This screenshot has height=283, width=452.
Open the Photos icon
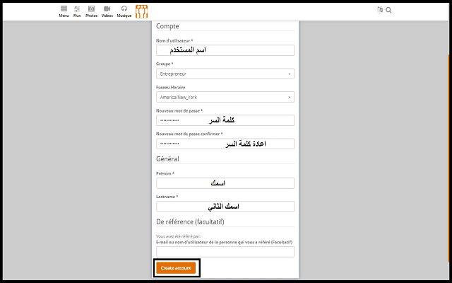pos(91,11)
